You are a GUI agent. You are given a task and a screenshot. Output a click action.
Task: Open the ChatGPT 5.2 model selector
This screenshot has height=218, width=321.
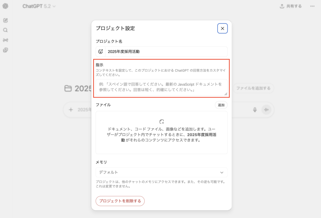[39, 6]
